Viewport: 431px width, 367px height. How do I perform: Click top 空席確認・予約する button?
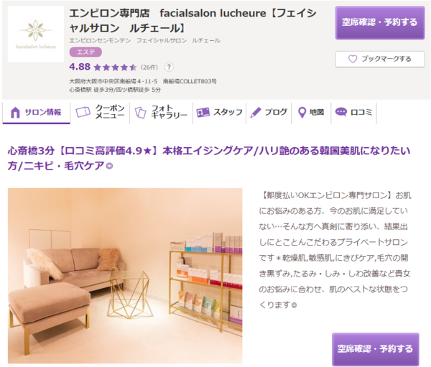(380, 22)
